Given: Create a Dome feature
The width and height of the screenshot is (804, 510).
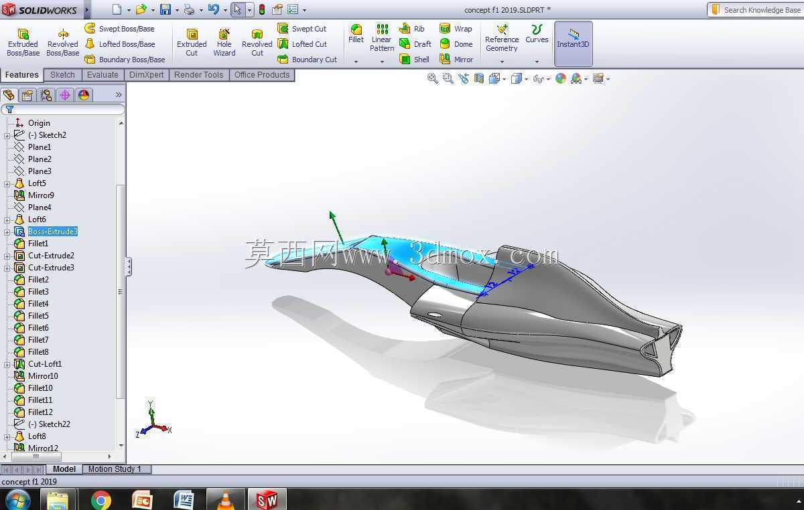Looking at the screenshot, I should [x=456, y=44].
